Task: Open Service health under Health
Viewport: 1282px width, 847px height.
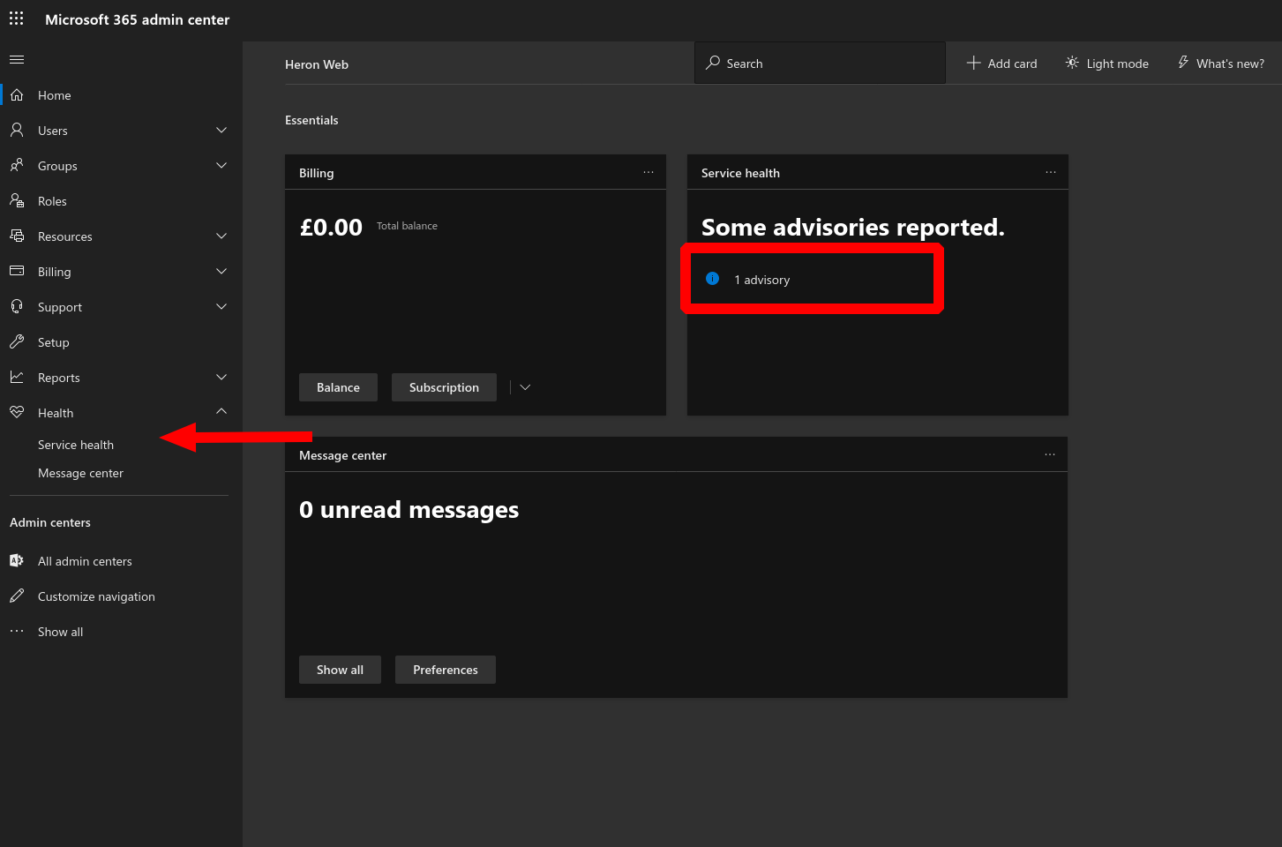Action: 76,445
